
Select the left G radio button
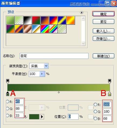8,109
